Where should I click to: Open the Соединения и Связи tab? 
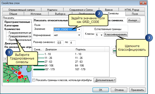click(81, 10)
